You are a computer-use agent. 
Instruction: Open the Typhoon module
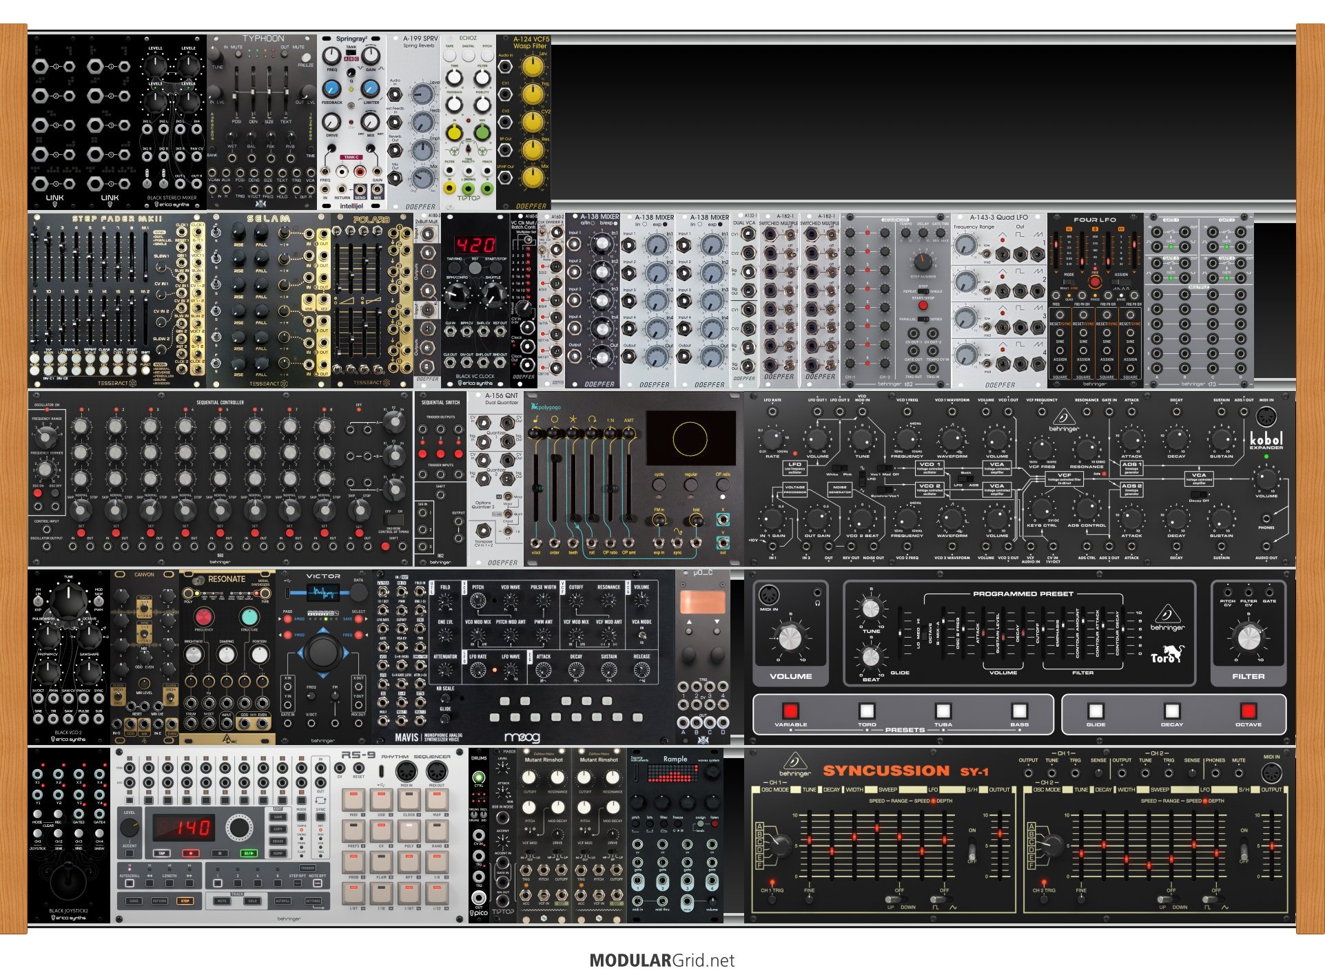click(262, 122)
